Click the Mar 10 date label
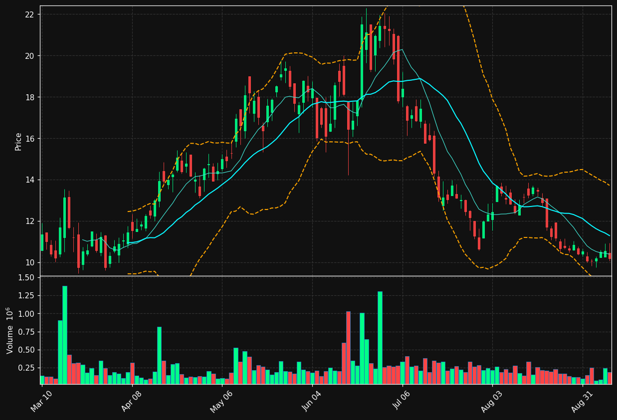This screenshot has width=617, height=420. click(x=42, y=402)
